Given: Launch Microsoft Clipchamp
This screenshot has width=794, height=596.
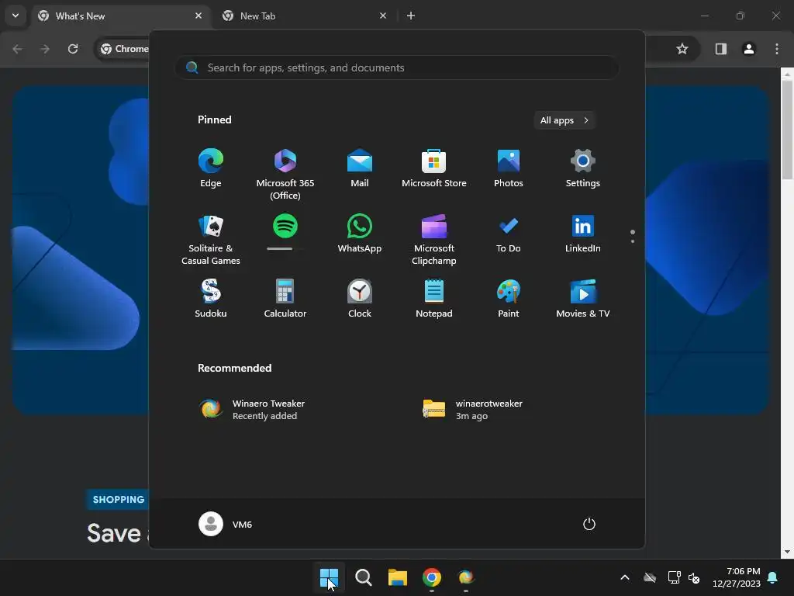Looking at the screenshot, I should pos(434,239).
